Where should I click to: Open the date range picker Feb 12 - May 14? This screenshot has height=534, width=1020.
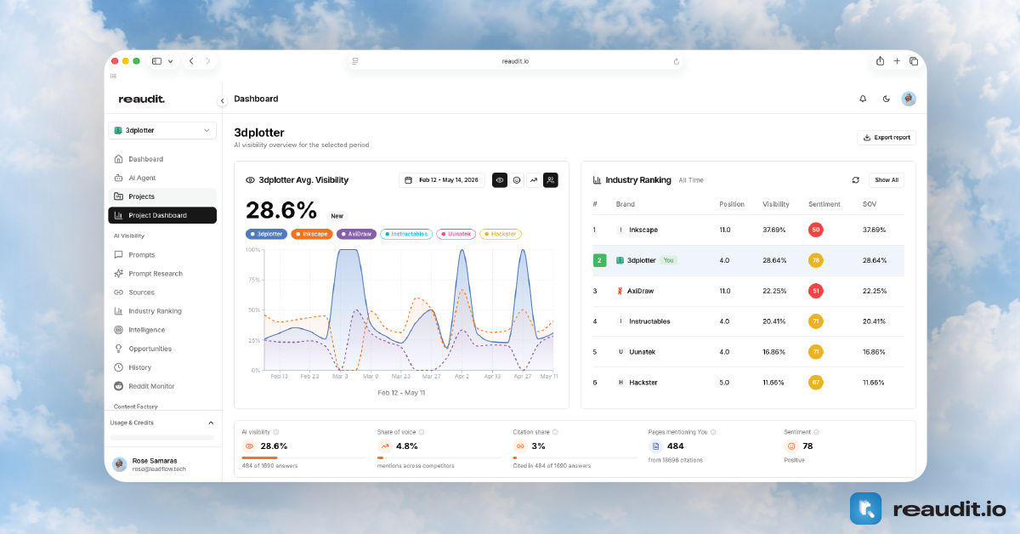(442, 180)
